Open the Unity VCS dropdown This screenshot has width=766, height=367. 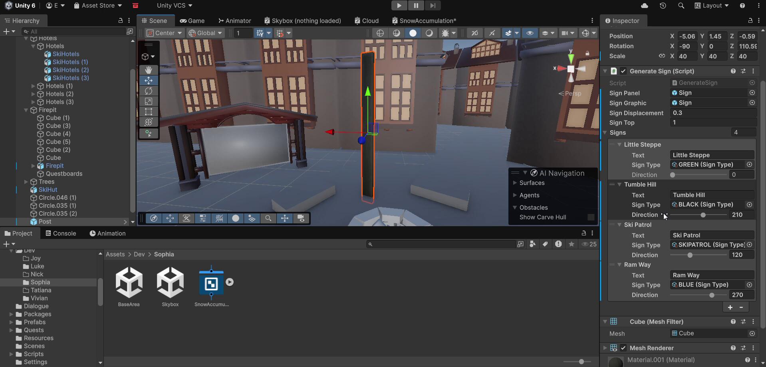pos(175,6)
